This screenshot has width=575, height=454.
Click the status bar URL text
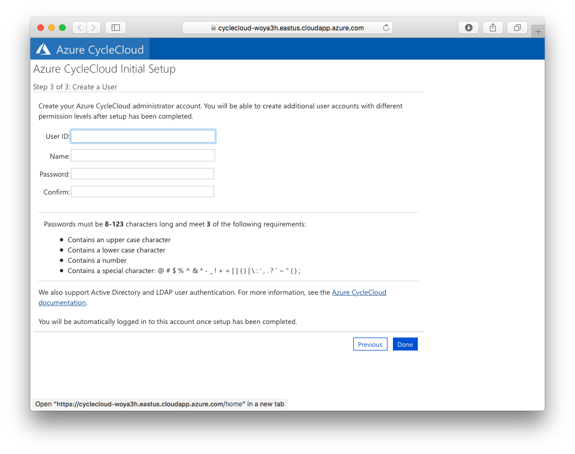(x=159, y=404)
